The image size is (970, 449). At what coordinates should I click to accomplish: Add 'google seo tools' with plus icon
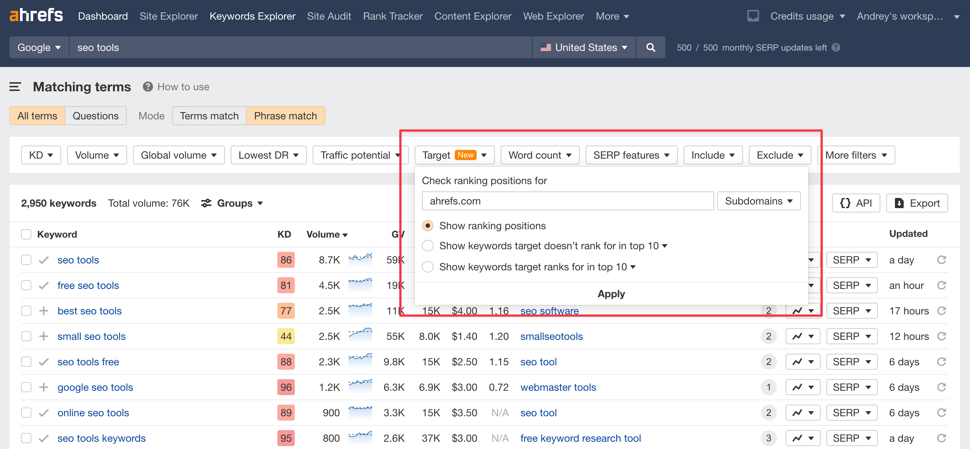click(x=44, y=387)
